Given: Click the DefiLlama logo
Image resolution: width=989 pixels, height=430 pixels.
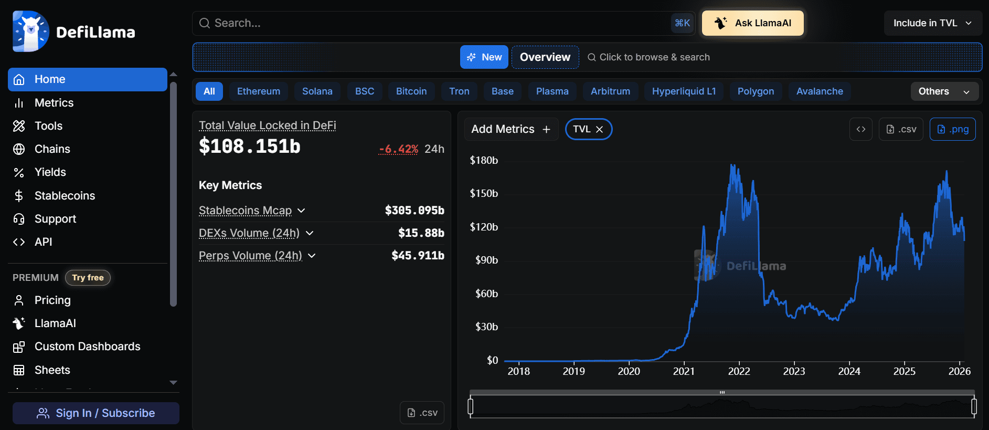Looking at the screenshot, I should [x=74, y=32].
